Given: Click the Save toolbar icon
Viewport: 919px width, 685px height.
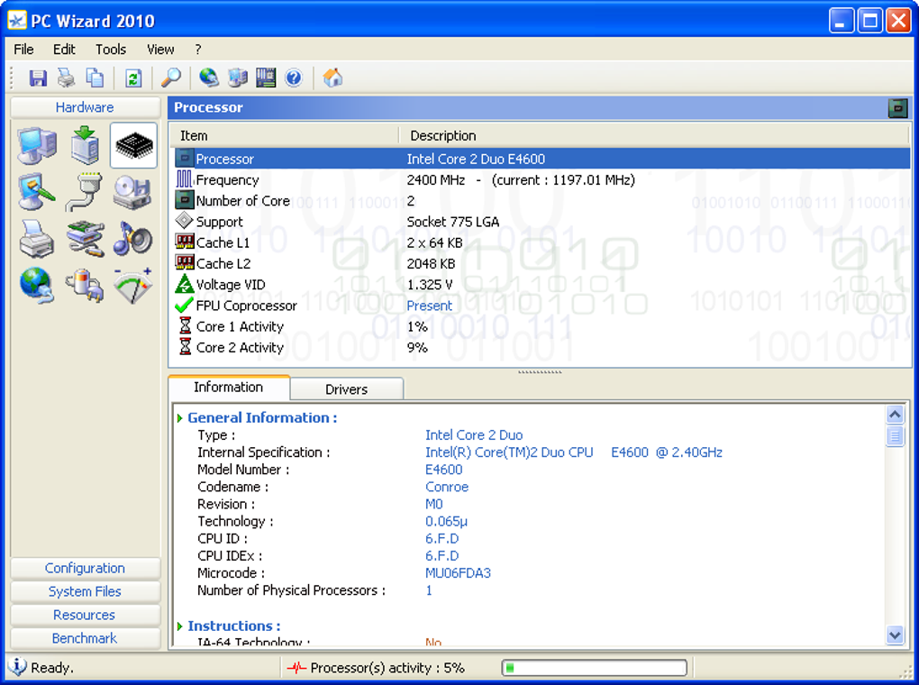Looking at the screenshot, I should point(38,78).
